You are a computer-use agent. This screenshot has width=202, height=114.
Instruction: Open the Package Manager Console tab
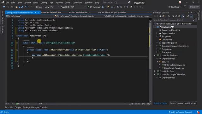[35, 107]
